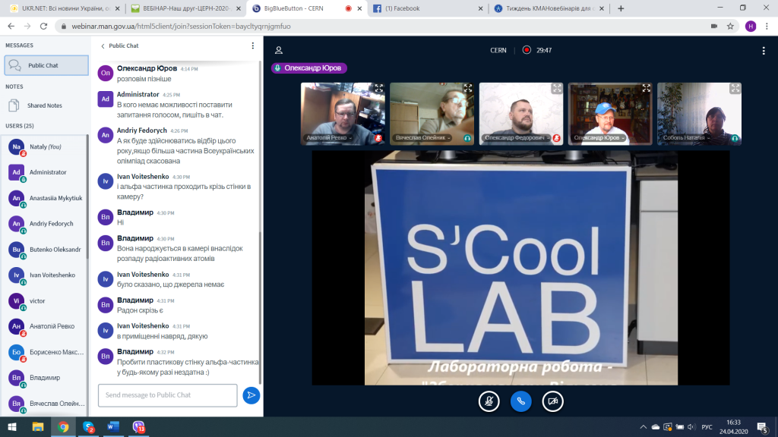Screen dimensions: 778x437
Task: Close the BigBlueButton - CERN tab
Action: 359,8
